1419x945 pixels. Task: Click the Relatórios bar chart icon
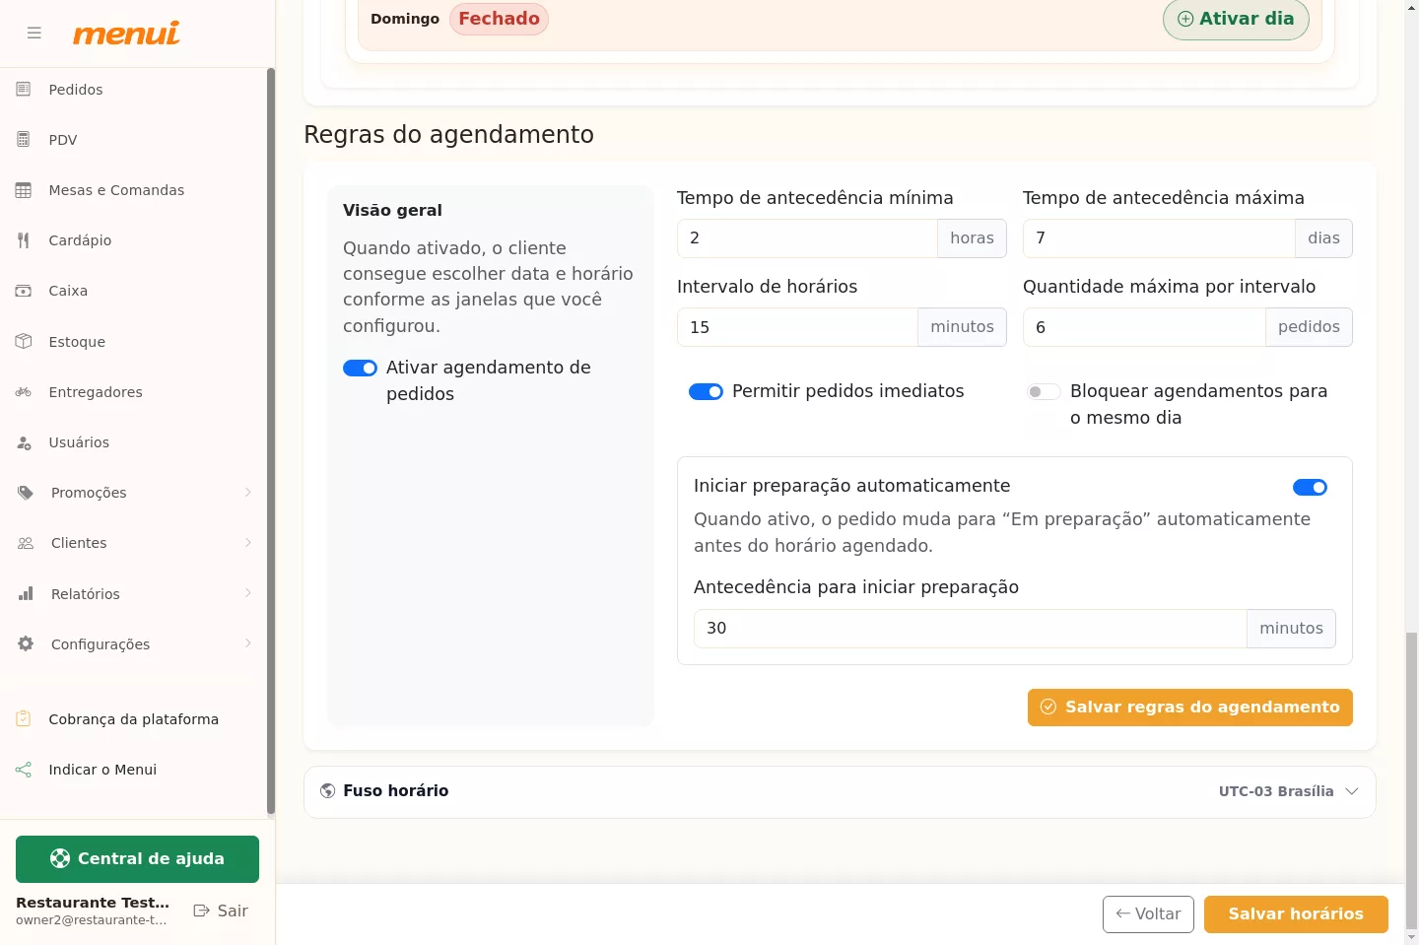[26, 593]
